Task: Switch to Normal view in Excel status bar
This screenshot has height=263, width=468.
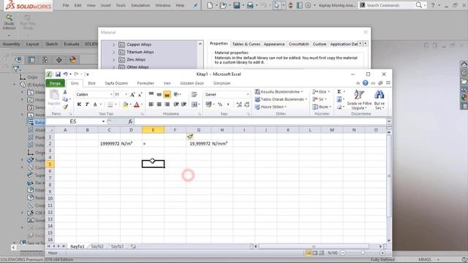Action: tap(309, 253)
